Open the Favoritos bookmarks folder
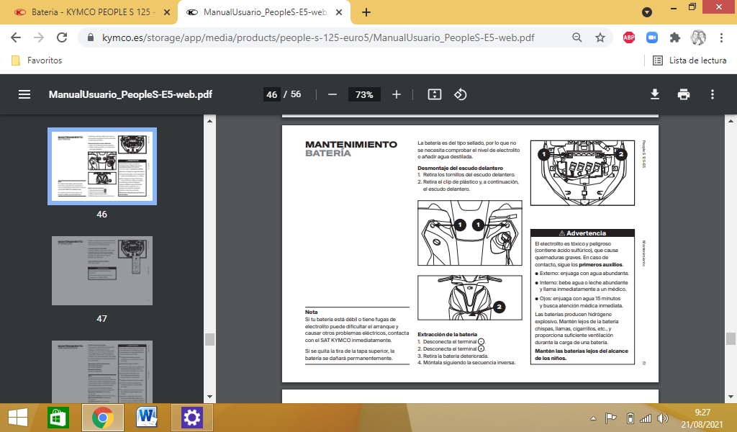The image size is (737, 432). click(x=37, y=60)
